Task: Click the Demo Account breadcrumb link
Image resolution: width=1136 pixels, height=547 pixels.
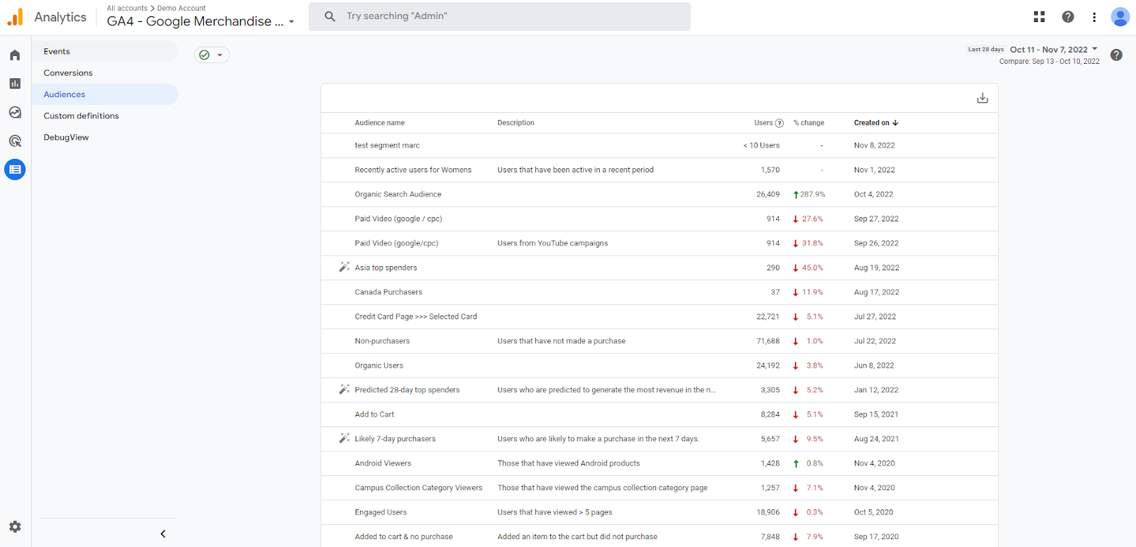Action: tap(181, 9)
